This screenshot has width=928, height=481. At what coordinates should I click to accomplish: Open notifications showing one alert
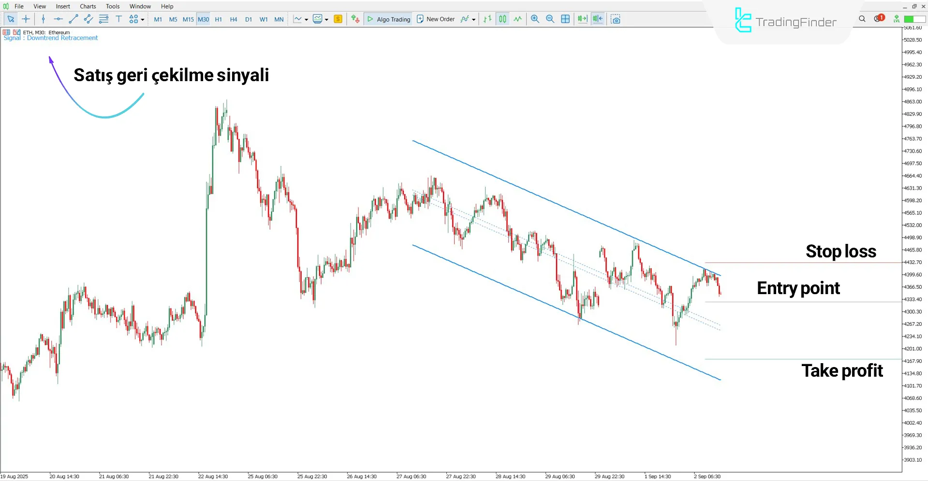(x=878, y=18)
